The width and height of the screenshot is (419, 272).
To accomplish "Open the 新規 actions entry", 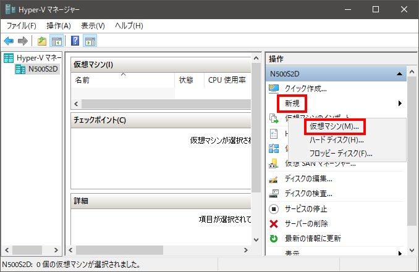I will pyautogui.click(x=292, y=103).
